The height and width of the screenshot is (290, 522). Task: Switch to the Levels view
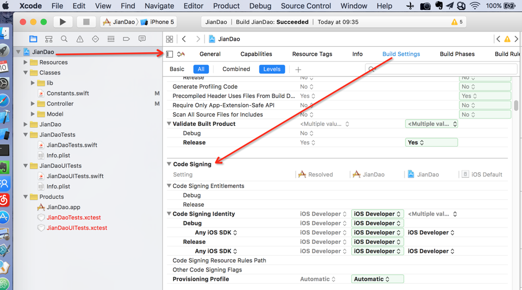click(x=272, y=69)
